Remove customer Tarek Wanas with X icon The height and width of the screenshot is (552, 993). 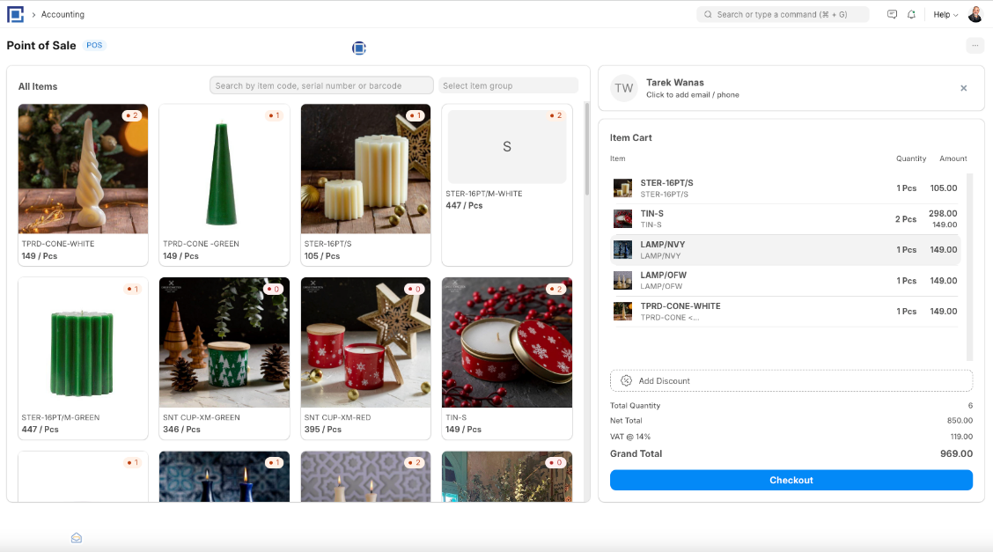pyautogui.click(x=963, y=88)
